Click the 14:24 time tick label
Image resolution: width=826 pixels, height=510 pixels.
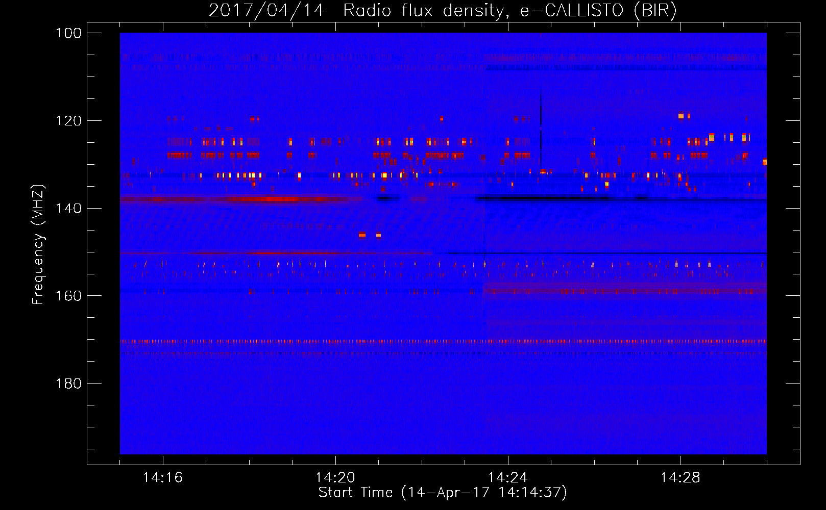pyautogui.click(x=508, y=477)
